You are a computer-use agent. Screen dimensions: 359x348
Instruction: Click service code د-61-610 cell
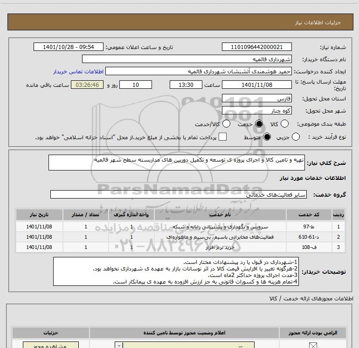(309, 237)
